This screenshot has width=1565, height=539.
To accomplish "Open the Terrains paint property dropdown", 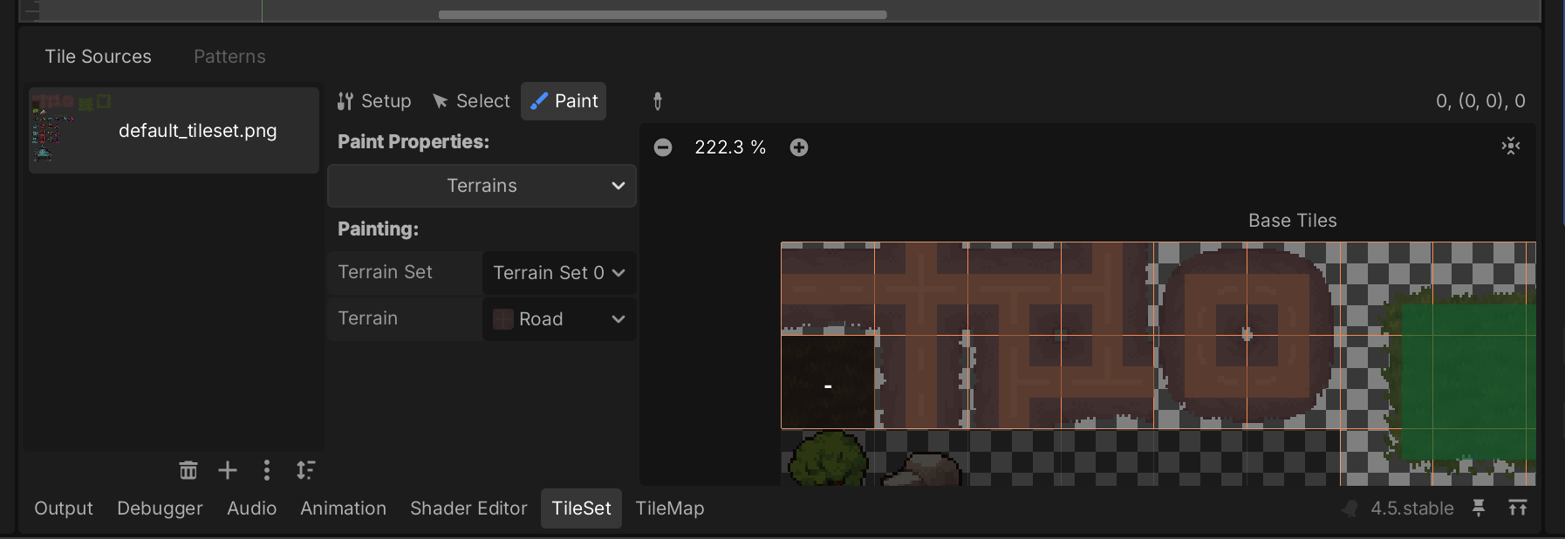I will click(482, 186).
